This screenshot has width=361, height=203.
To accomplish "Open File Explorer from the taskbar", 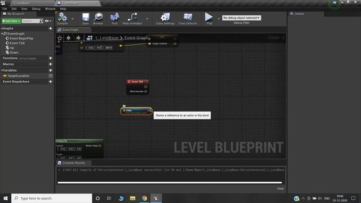I will click(x=133, y=198).
